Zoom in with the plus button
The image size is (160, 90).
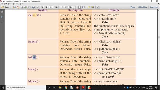[x=65, y=7]
